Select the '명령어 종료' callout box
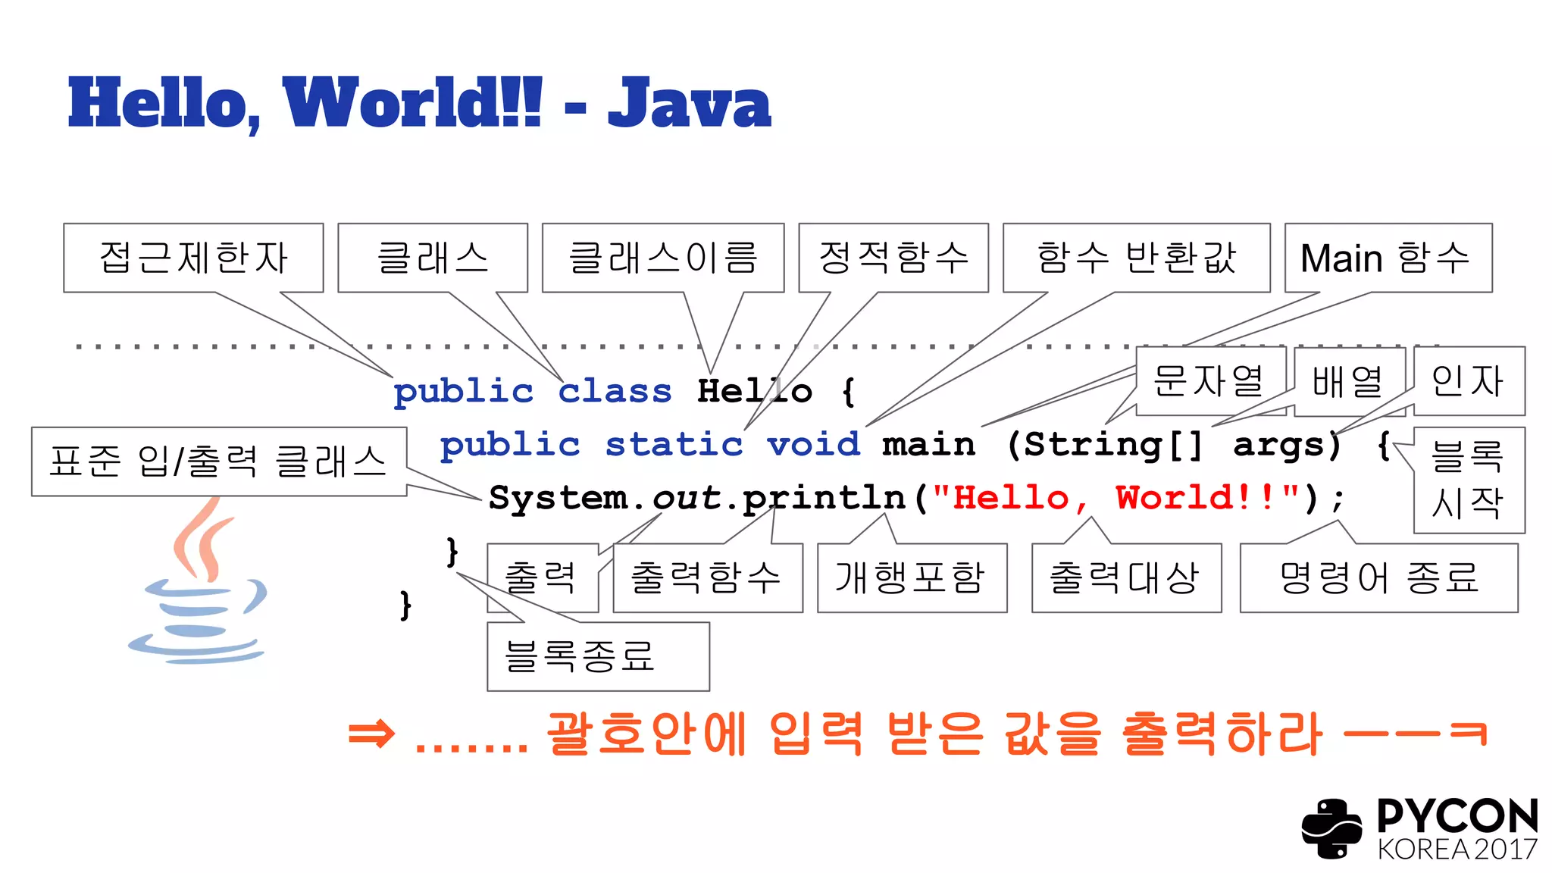This screenshot has width=1552, height=873. [x=1379, y=577]
